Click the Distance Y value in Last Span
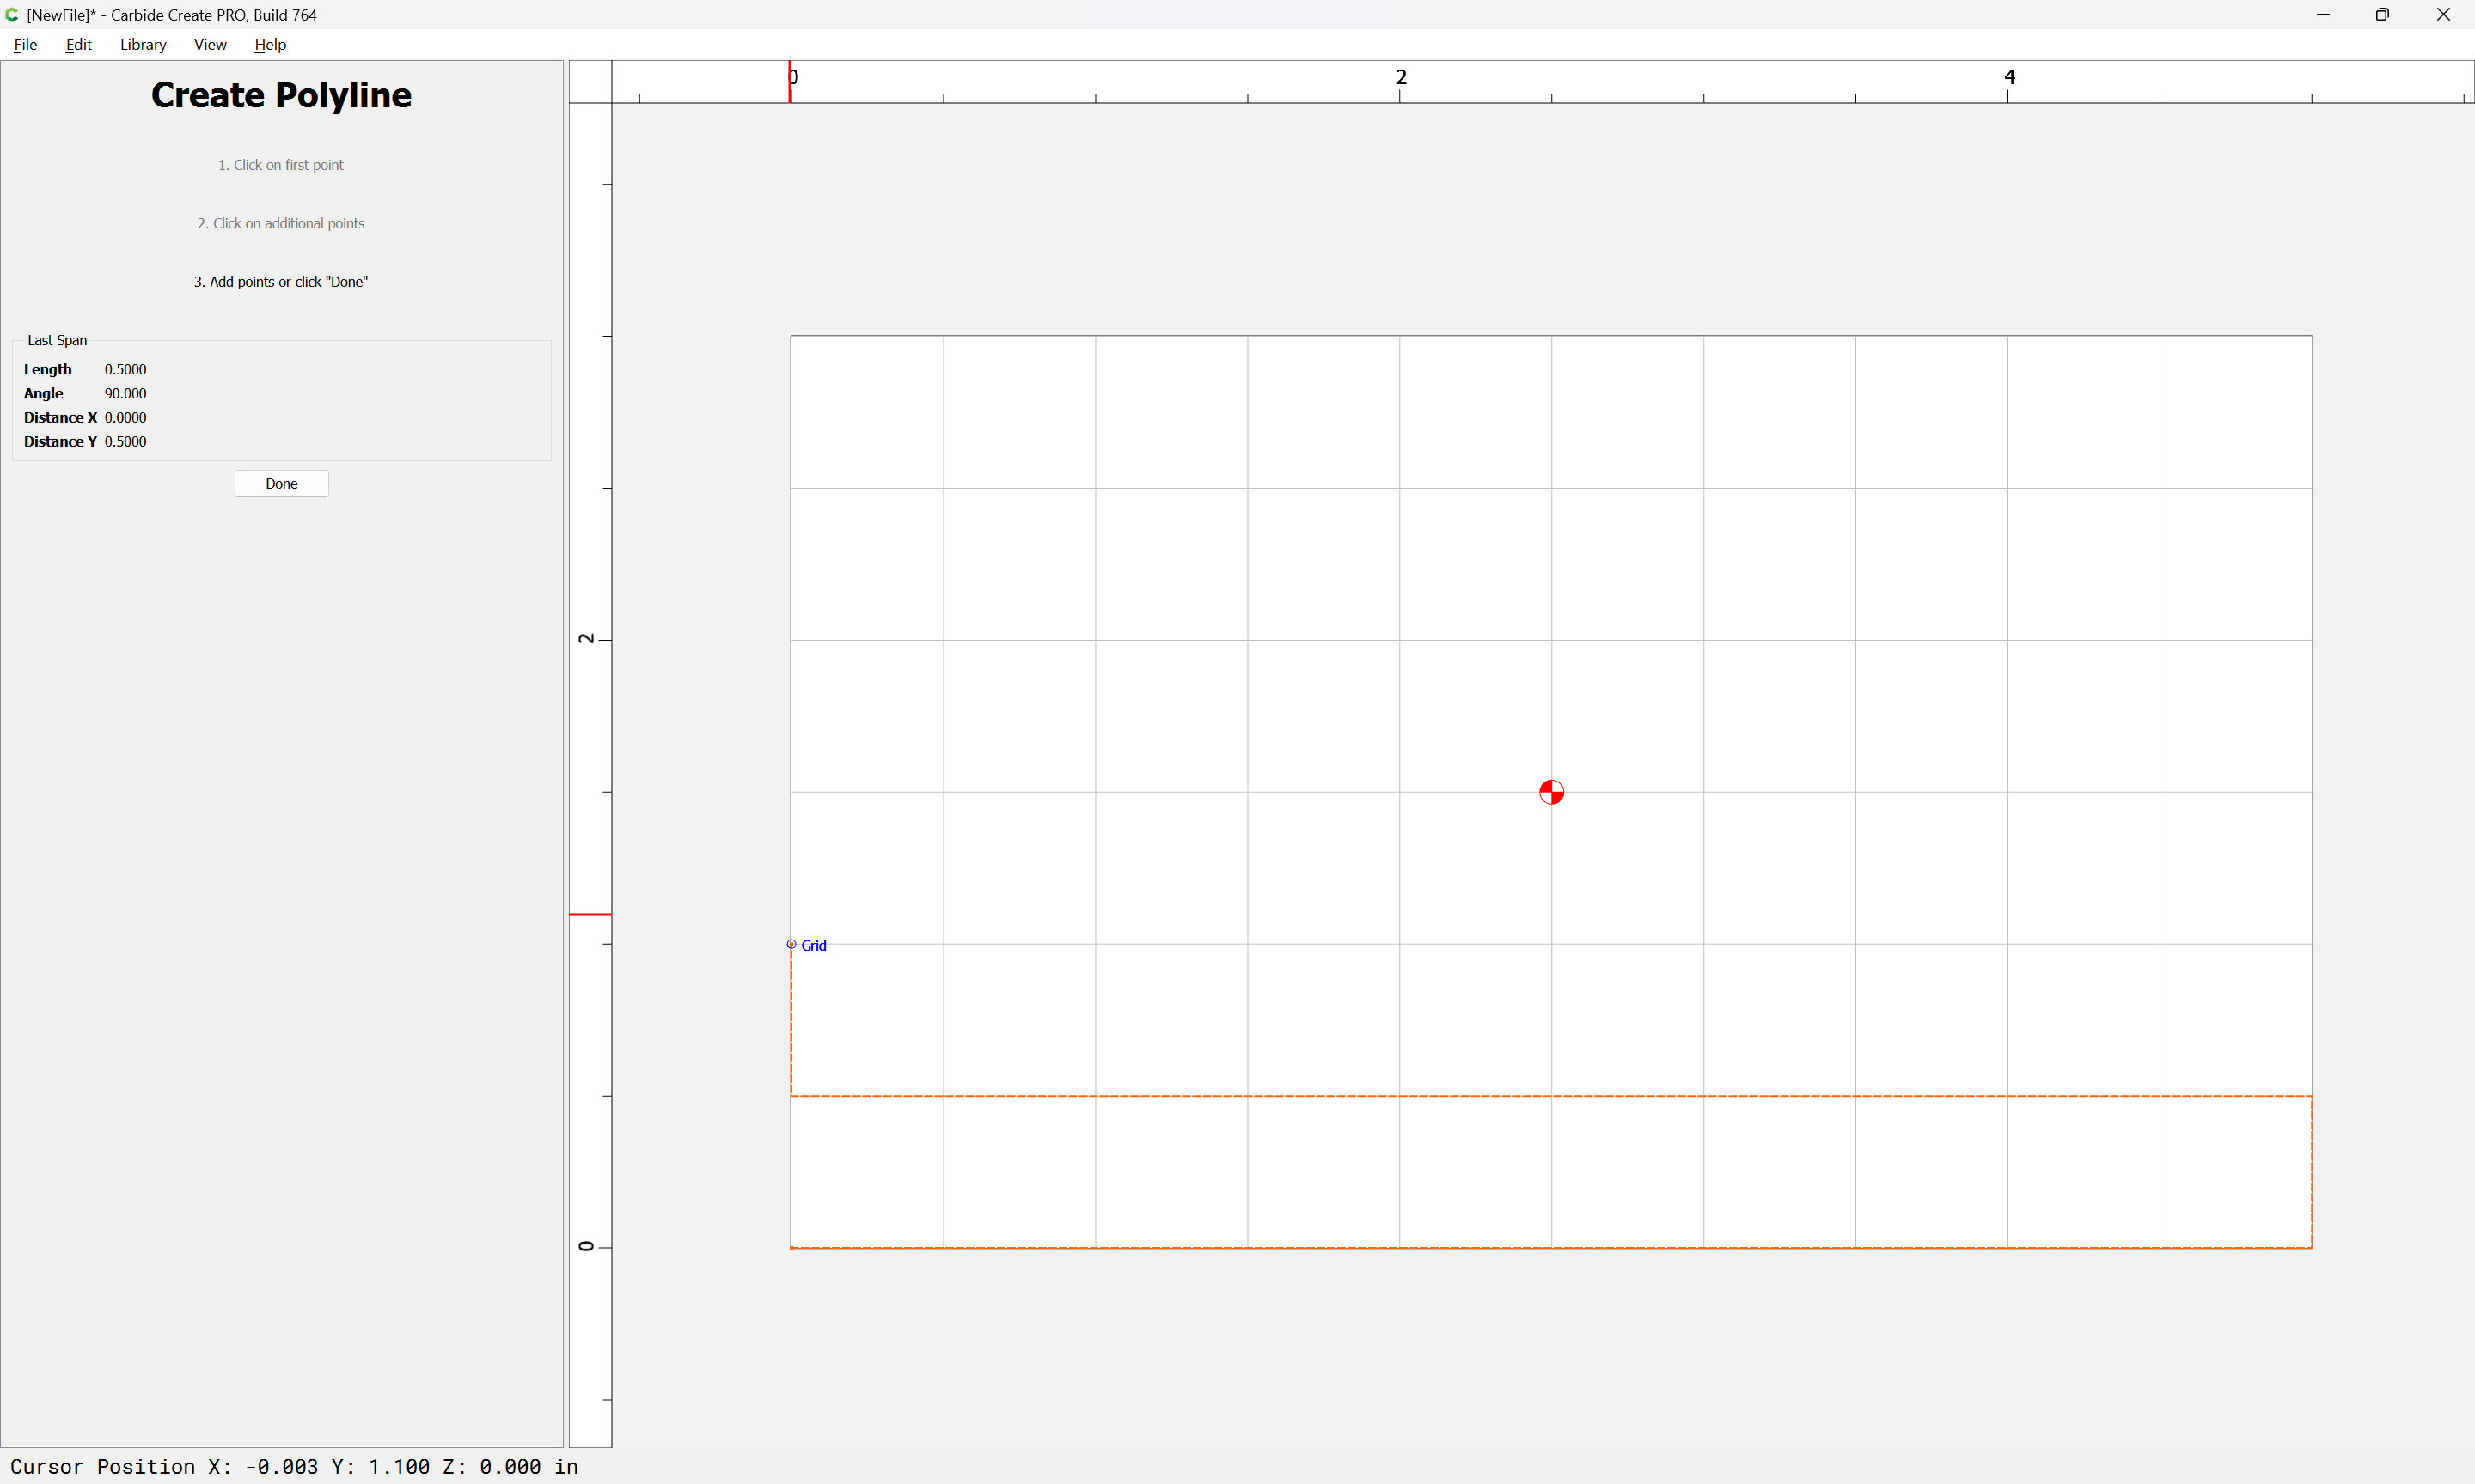The image size is (2475, 1484). coord(125,442)
